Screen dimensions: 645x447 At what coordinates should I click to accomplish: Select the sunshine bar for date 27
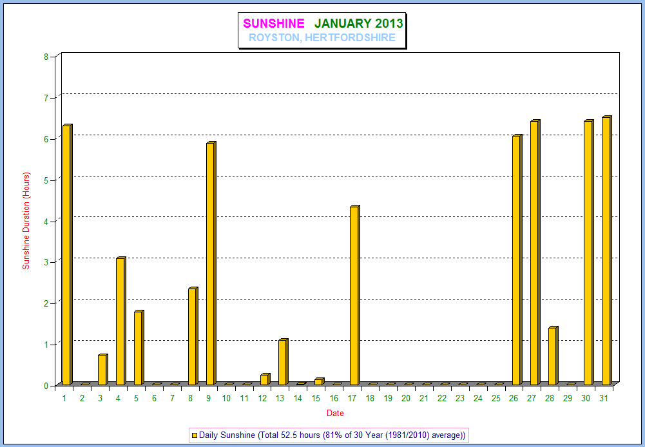click(535, 252)
